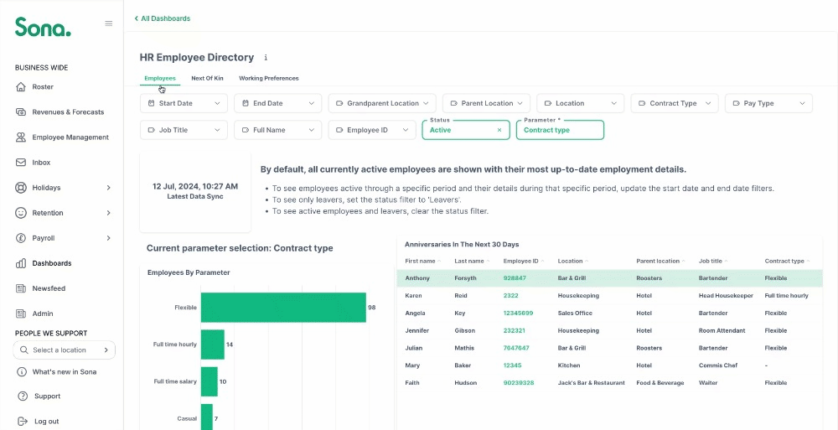Open Revenues & Forecasts in sidebar
838x430 pixels.
pyautogui.click(x=68, y=112)
